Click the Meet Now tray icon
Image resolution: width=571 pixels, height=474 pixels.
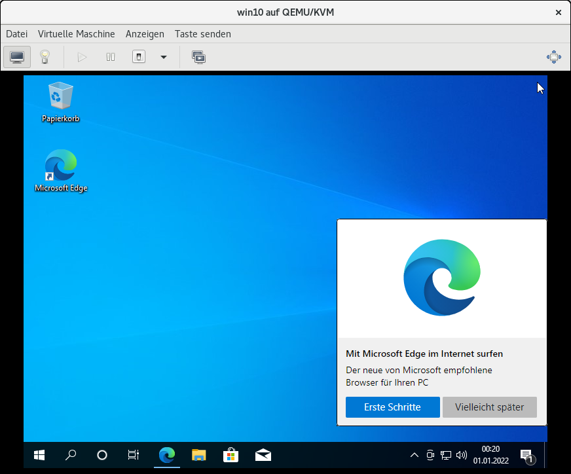click(430, 455)
